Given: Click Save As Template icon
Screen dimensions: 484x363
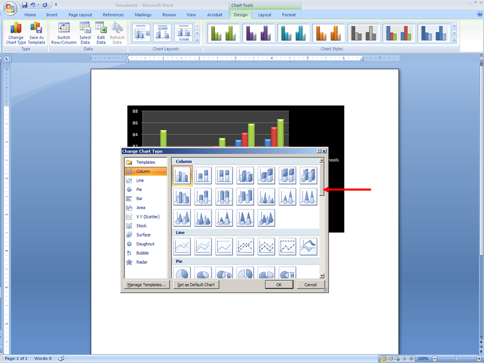Looking at the screenshot, I should click(x=36, y=33).
